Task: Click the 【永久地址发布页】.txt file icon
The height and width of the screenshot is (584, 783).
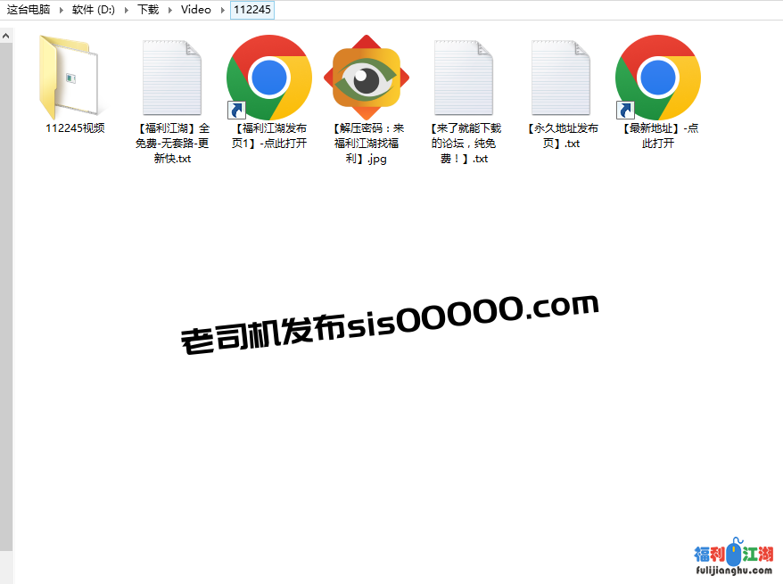Action: (x=561, y=78)
